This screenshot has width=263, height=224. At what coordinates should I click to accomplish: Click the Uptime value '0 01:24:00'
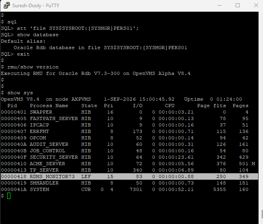(x=226, y=99)
